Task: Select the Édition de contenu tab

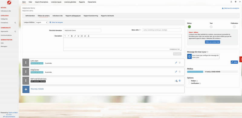Action: tap(44, 16)
